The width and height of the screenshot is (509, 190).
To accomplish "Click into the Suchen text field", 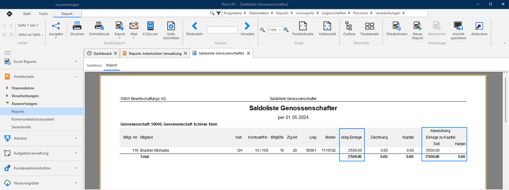I will 222,30.
